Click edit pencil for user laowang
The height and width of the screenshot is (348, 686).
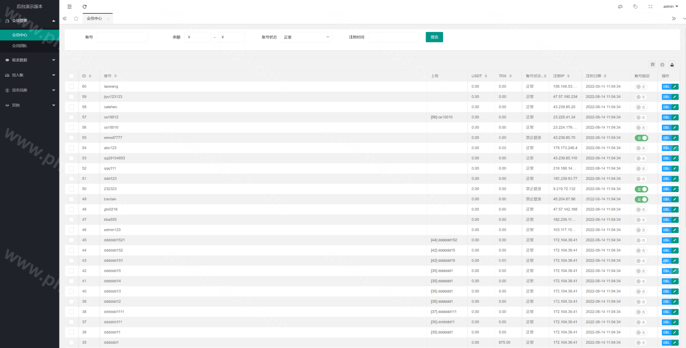[x=675, y=87]
